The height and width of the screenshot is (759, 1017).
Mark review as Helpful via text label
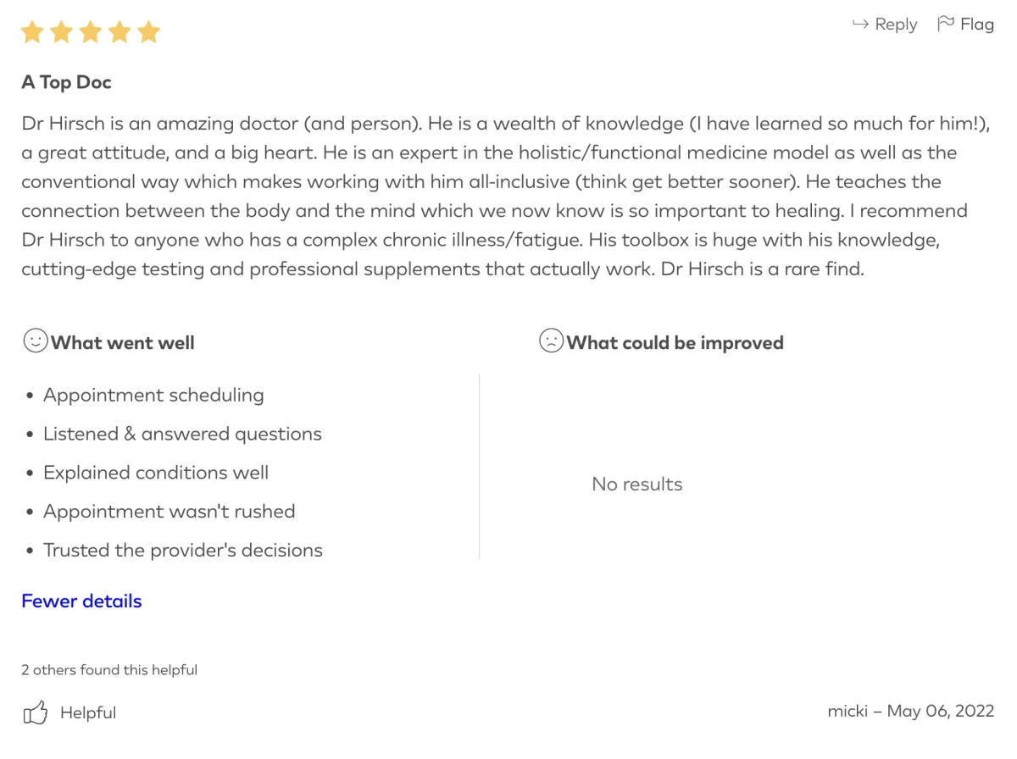[x=88, y=713]
